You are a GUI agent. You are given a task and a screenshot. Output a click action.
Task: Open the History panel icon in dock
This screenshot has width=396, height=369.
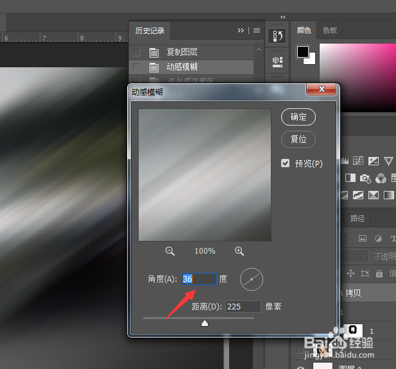pyautogui.click(x=277, y=36)
